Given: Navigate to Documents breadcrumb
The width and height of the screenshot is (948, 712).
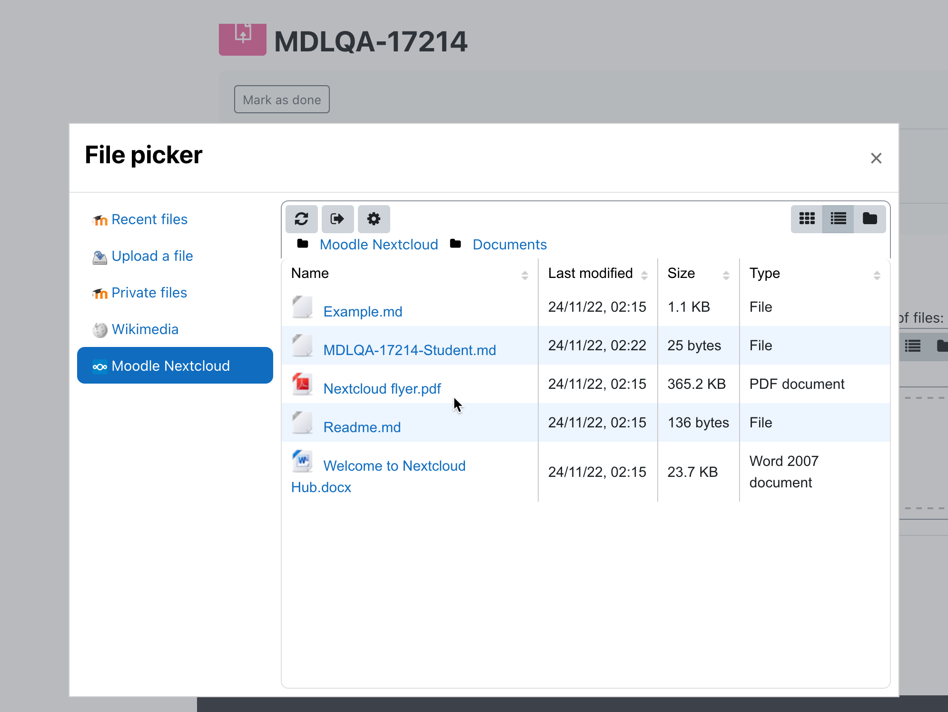Looking at the screenshot, I should 510,245.
